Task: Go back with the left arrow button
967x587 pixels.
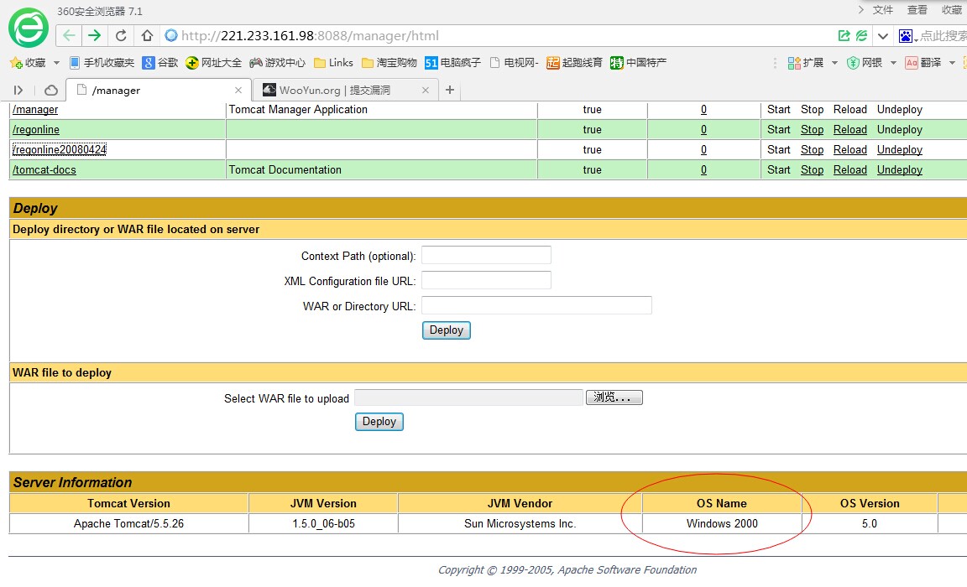Action: pos(69,36)
